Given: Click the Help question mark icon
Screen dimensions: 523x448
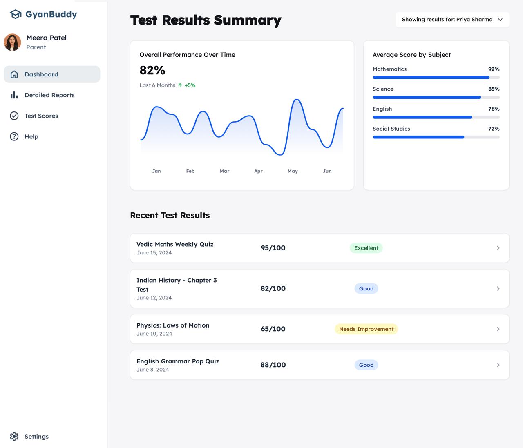Looking at the screenshot, I should coord(14,137).
